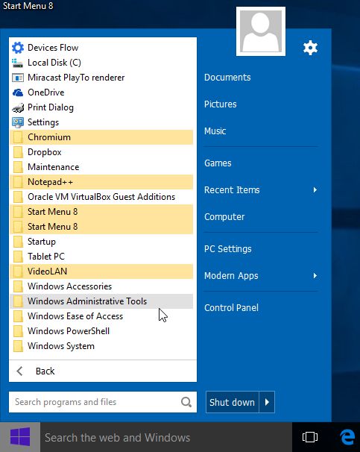Viewport: 360px width, 452px height.
Task: Click the Print Dialog printer icon
Action: coord(18,107)
